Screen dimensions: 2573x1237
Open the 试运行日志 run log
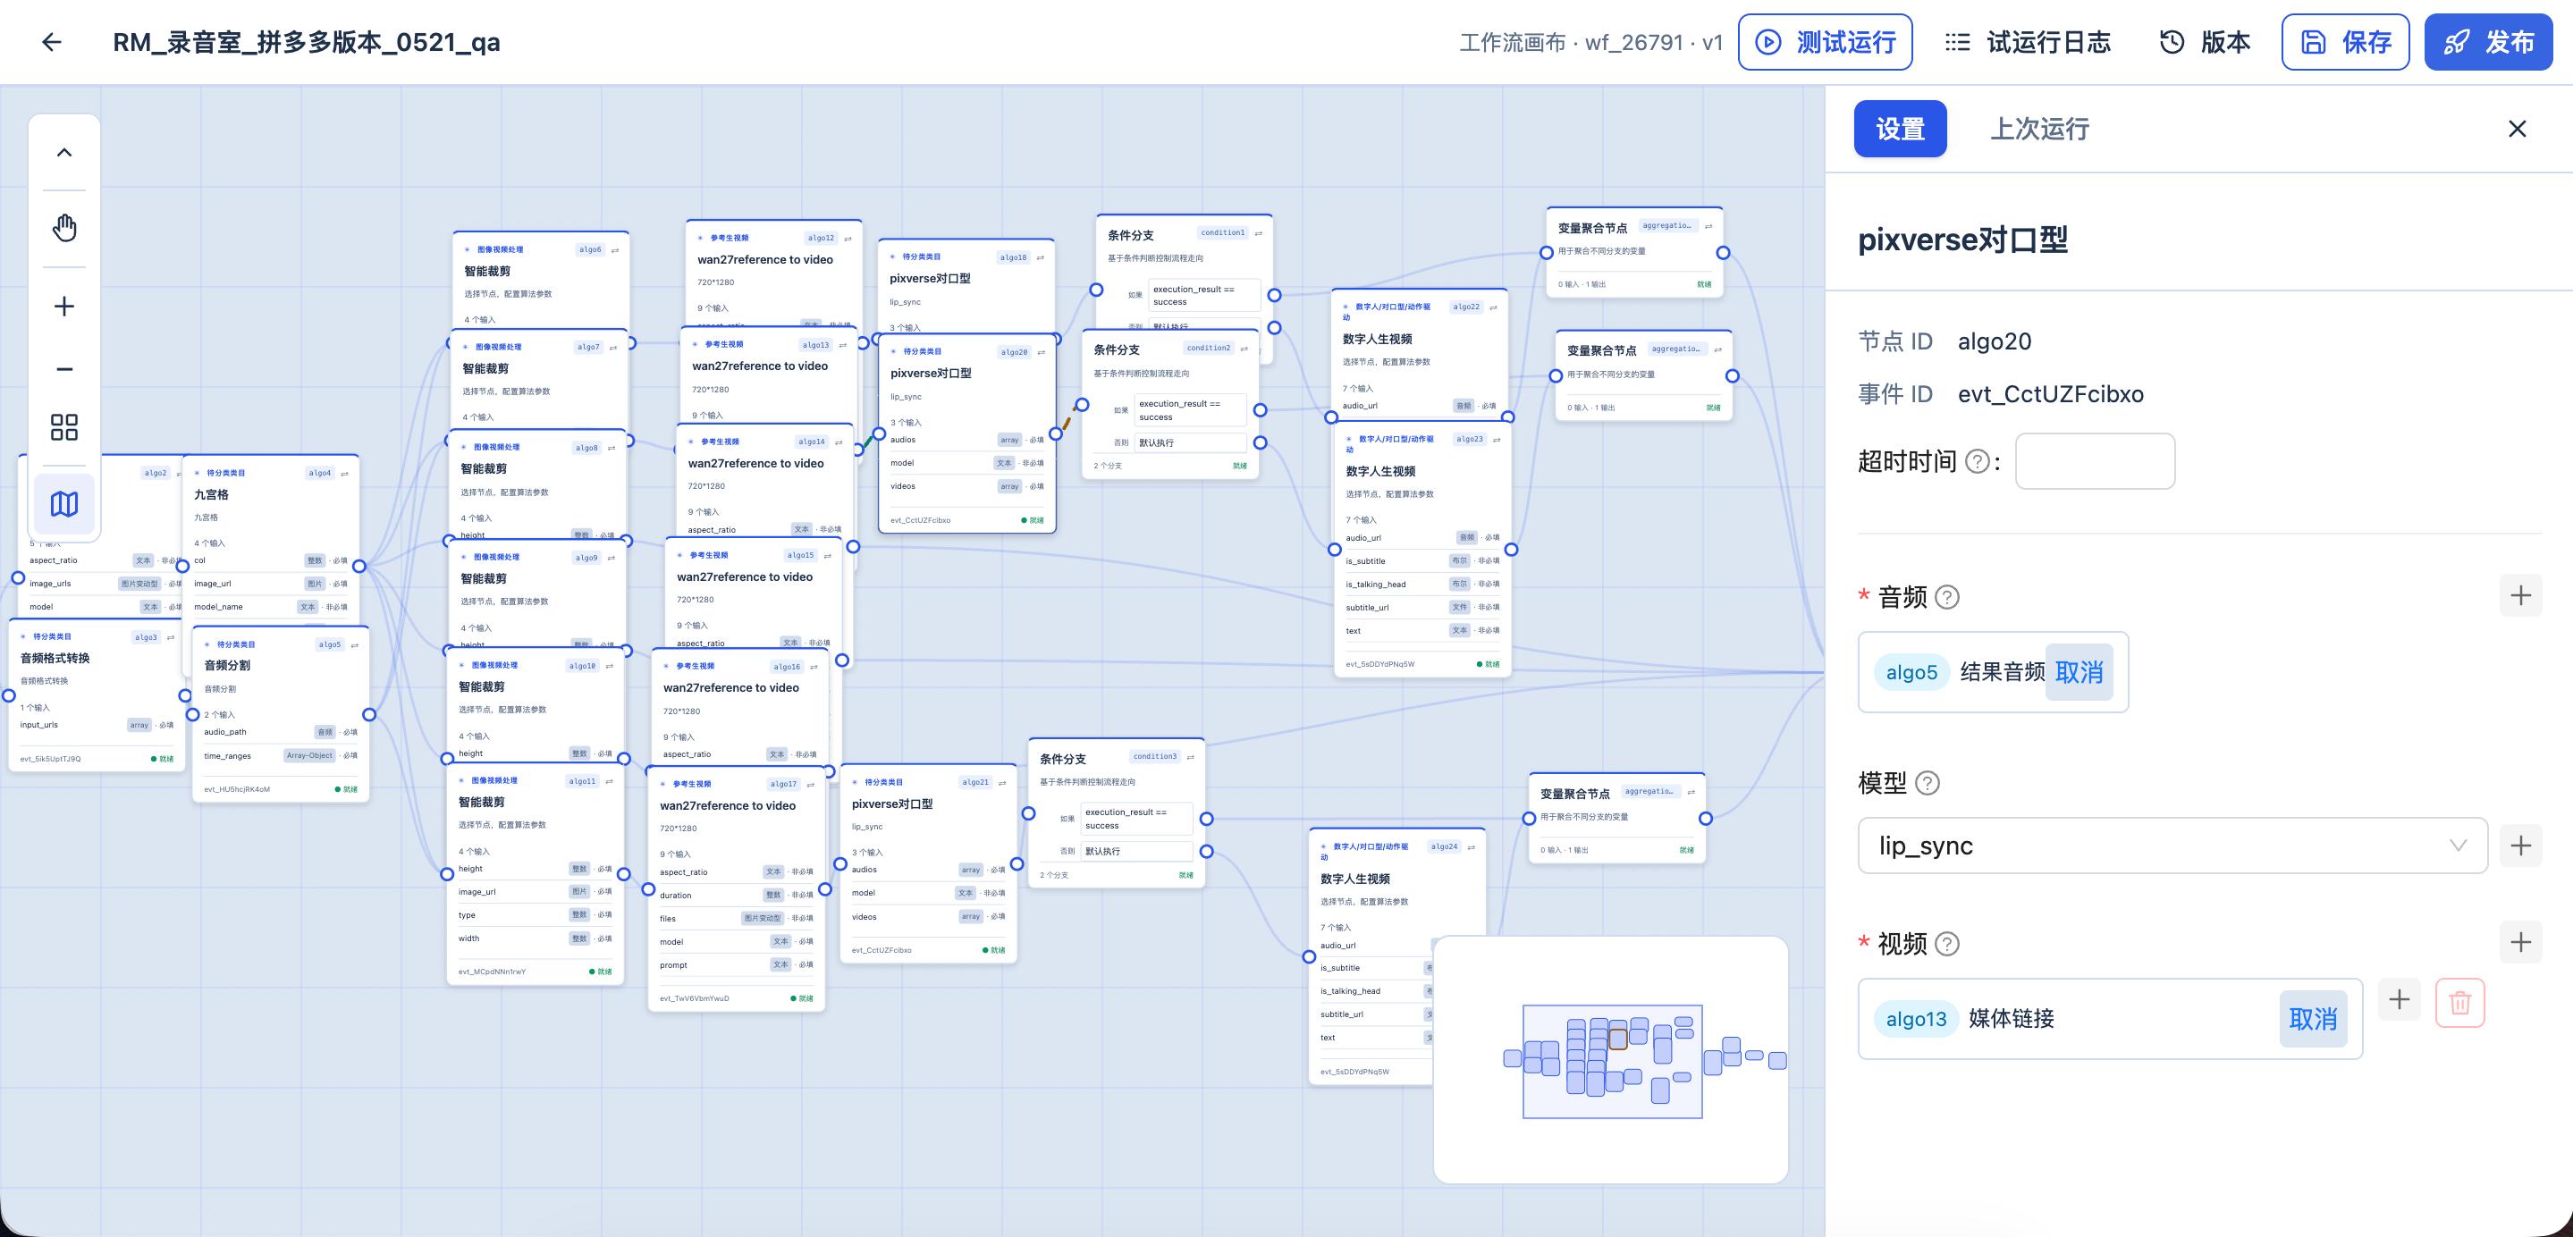coord(2028,42)
